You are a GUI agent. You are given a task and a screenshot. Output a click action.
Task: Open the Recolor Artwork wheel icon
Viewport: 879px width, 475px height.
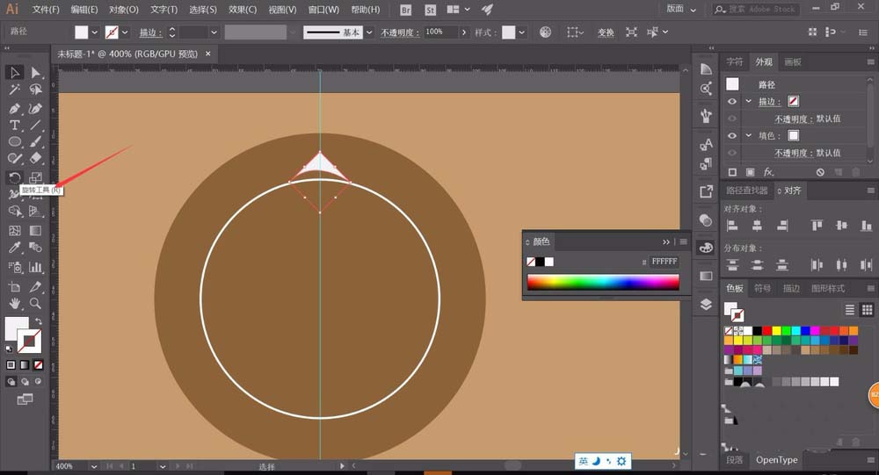545,32
